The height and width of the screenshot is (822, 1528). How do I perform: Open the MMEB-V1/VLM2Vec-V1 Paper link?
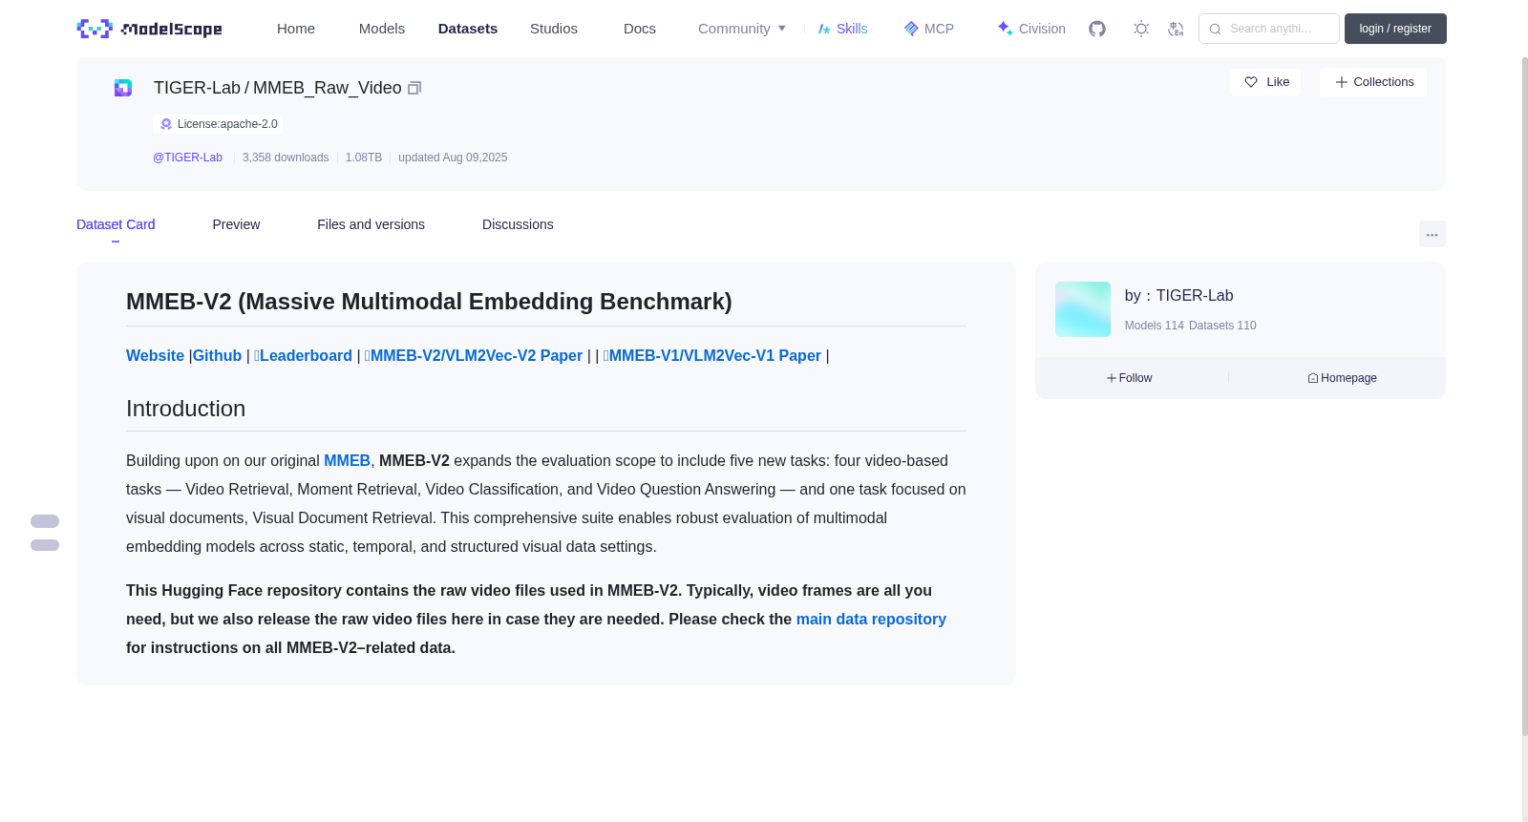pyautogui.click(x=712, y=355)
